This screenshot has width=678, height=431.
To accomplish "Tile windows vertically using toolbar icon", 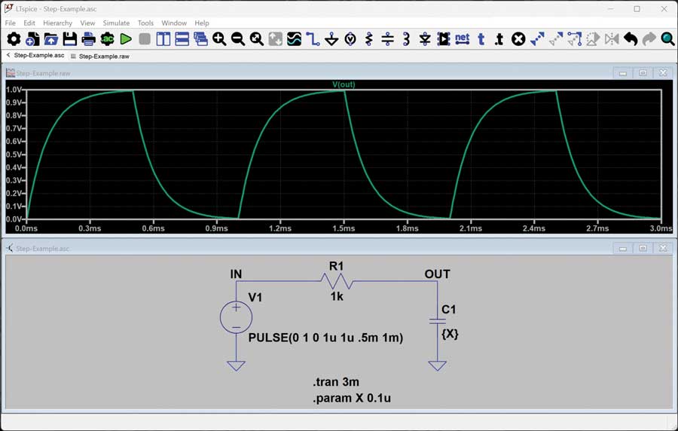I will pyautogui.click(x=163, y=39).
